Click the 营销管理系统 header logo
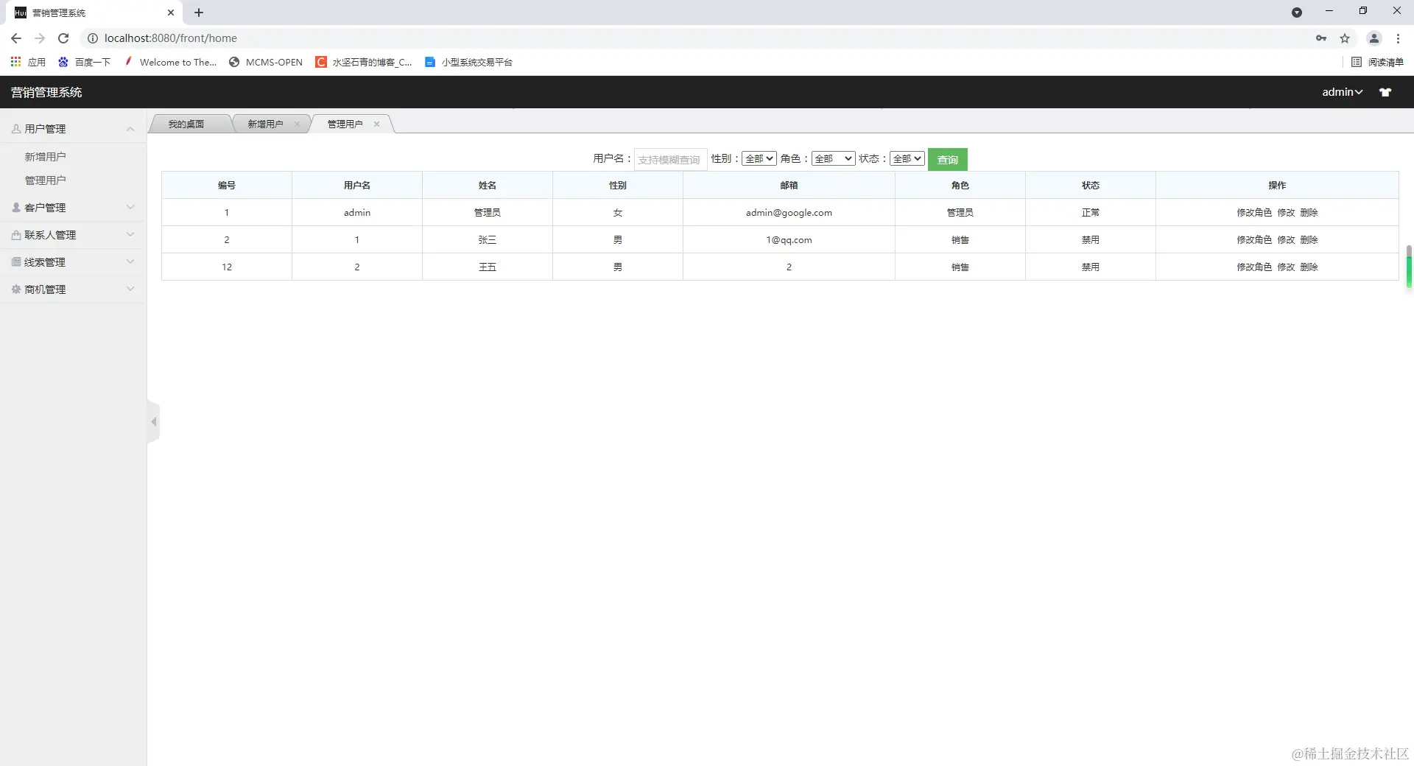 pyautogui.click(x=46, y=92)
